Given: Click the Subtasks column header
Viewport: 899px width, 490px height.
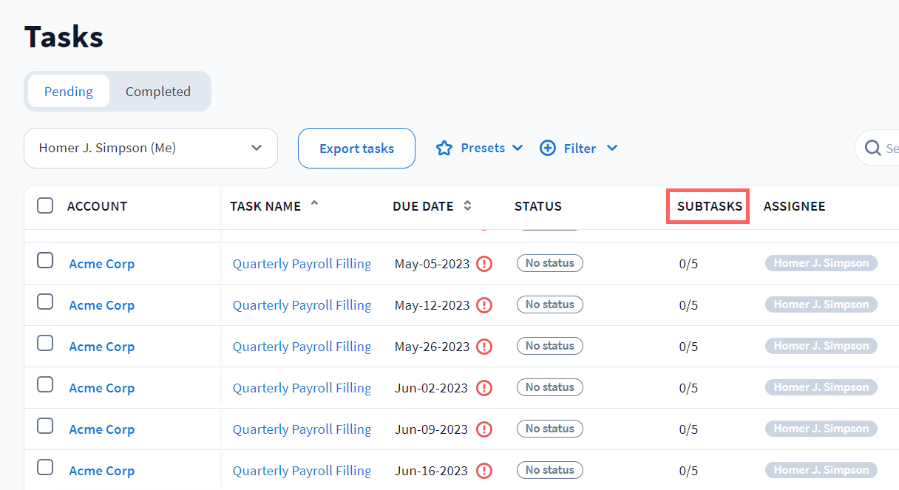Looking at the screenshot, I should [x=709, y=206].
